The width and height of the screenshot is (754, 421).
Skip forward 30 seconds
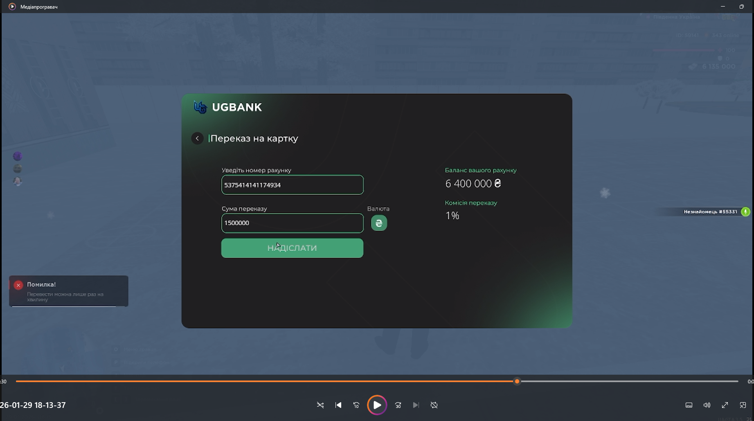pyautogui.click(x=398, y=405)
